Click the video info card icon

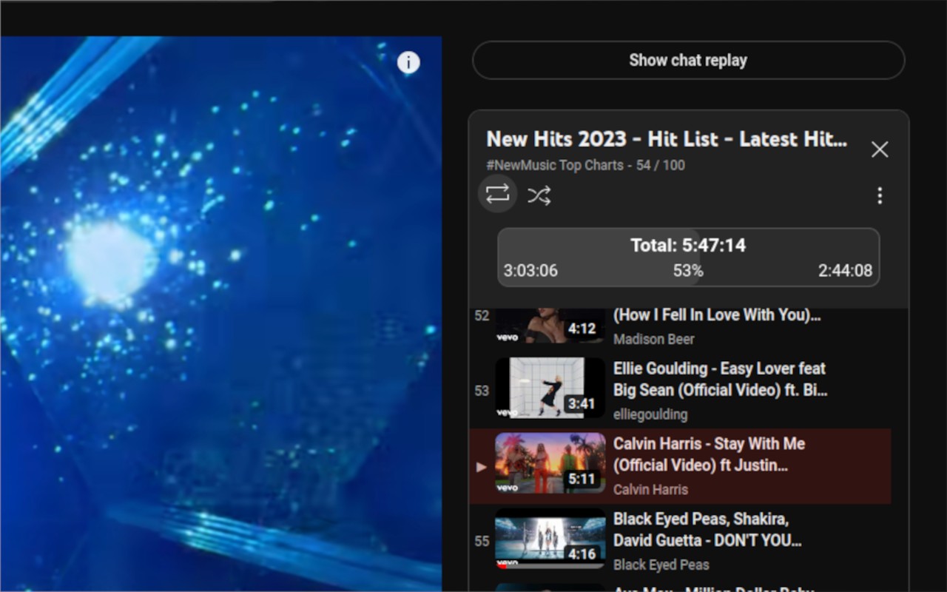point(408,63)
